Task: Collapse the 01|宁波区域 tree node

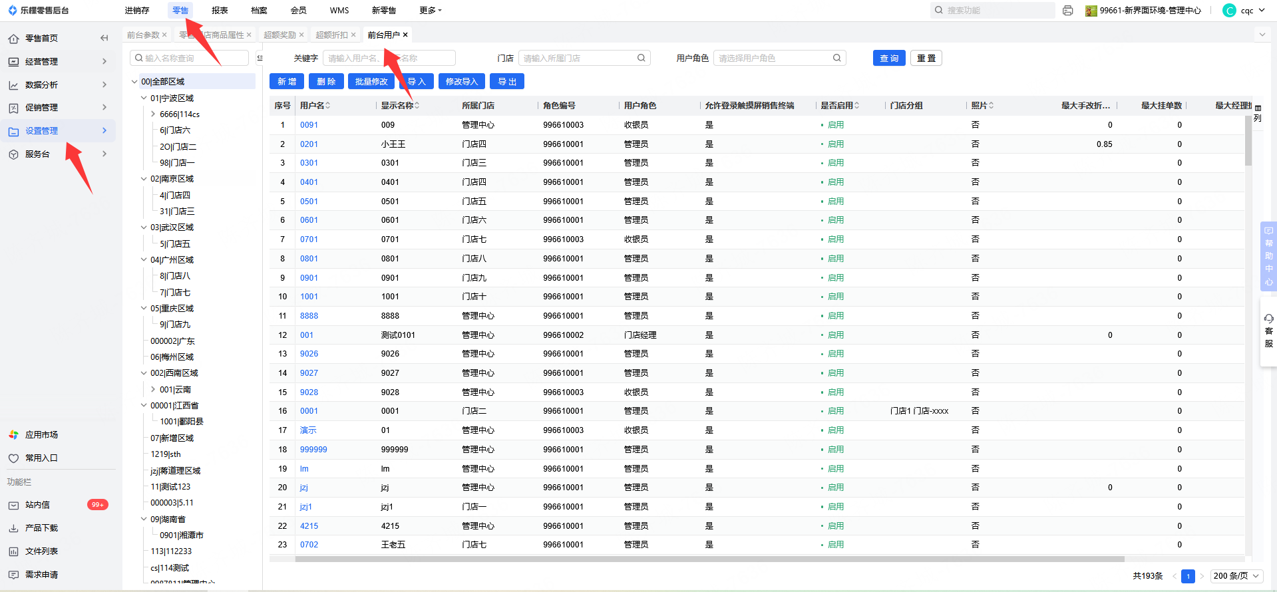Action: tap(144, 98)
